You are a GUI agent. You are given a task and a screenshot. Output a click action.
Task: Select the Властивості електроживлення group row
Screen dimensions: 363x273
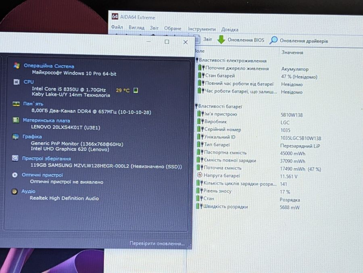232,60
